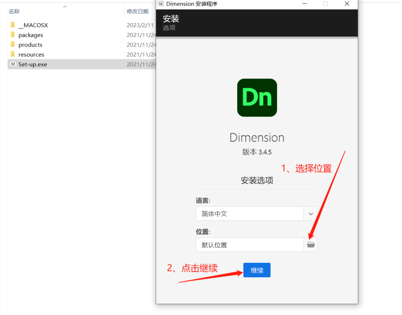
Task: Click the ascending sort arrow above 名称
Action: [65, 6]
